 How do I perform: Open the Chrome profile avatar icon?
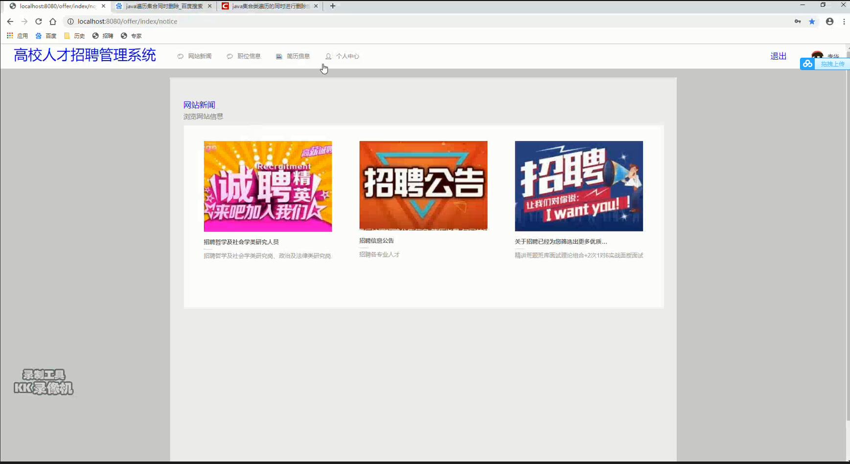829,22
